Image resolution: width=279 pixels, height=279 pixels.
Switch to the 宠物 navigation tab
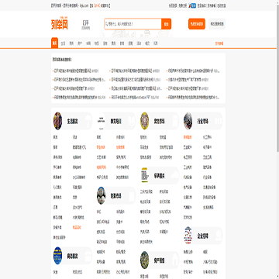tap(105, 43)
